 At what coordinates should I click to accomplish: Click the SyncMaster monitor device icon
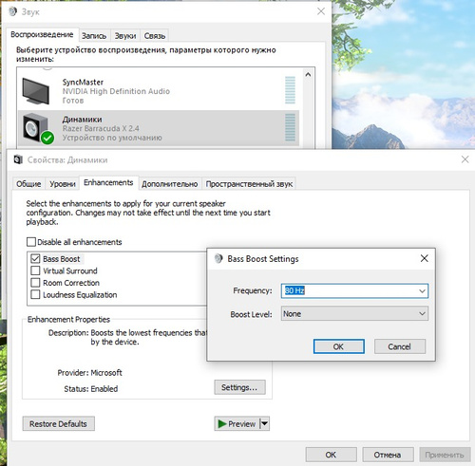click(x=36, y=91)
